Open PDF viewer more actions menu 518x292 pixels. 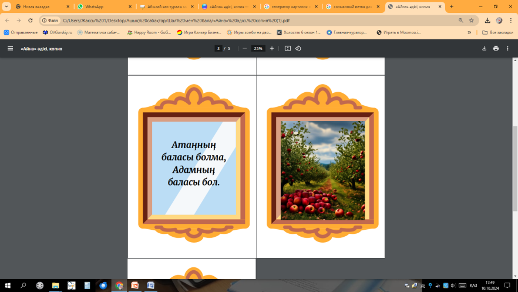point(508,49)
